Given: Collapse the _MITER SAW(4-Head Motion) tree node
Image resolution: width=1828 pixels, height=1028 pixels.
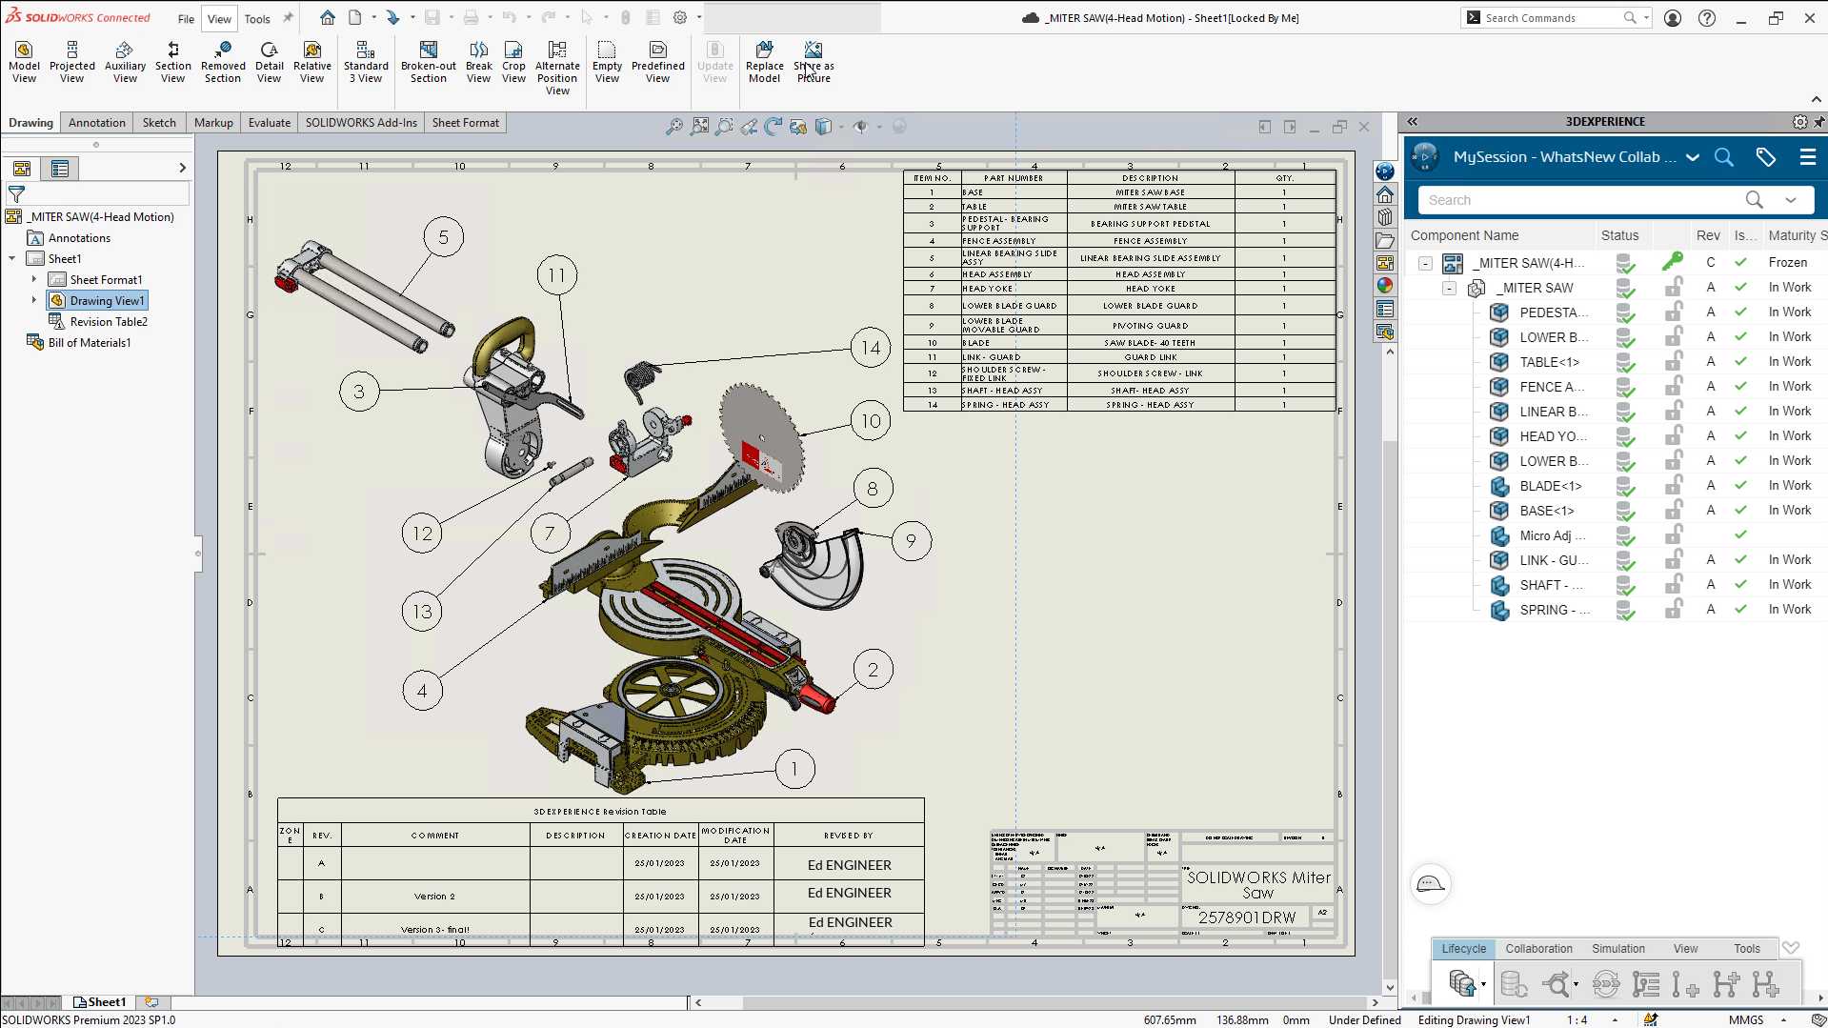Looking at the screenshot, I should (x=1426, y=263).
